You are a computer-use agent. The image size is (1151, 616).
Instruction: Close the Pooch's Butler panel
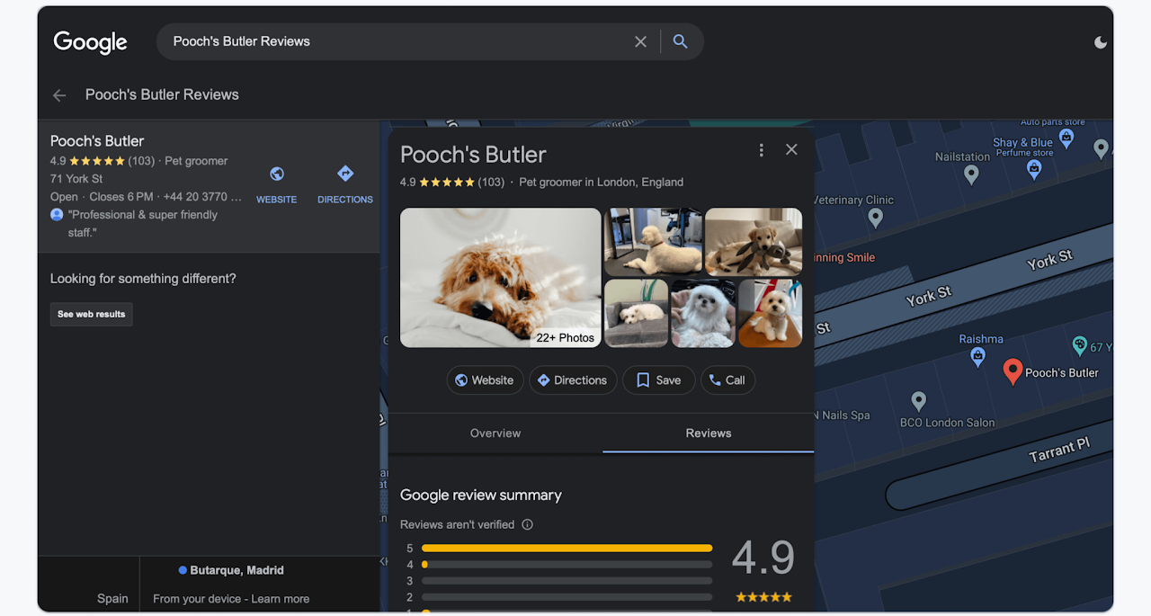(x=791, y=149)
